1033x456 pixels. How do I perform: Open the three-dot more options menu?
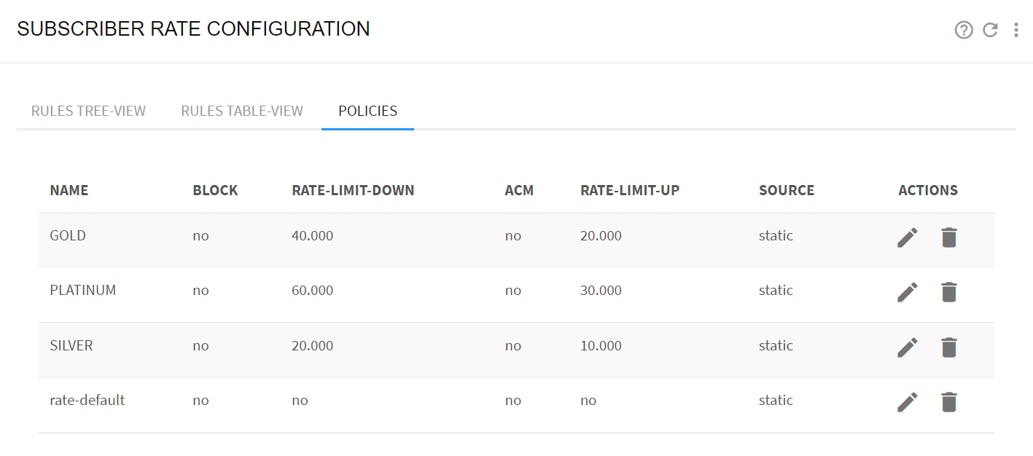click(x=1016, y=30)
